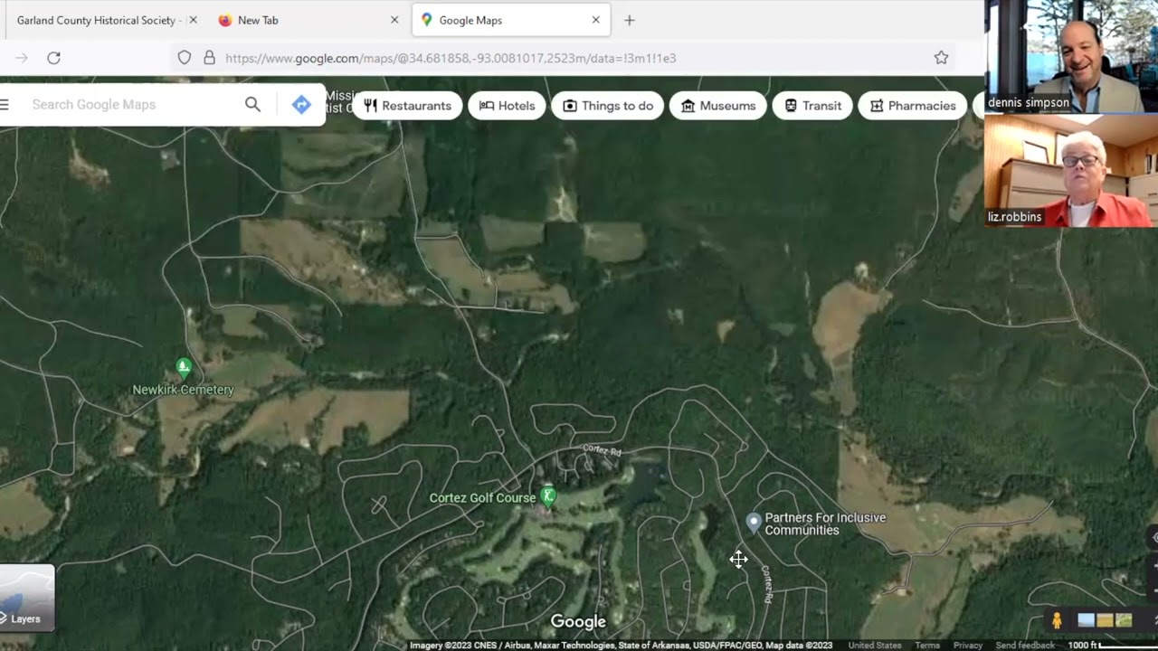The image size is (1158, 651).
Task: Close the New Tab tab
Action: (394, 20)
